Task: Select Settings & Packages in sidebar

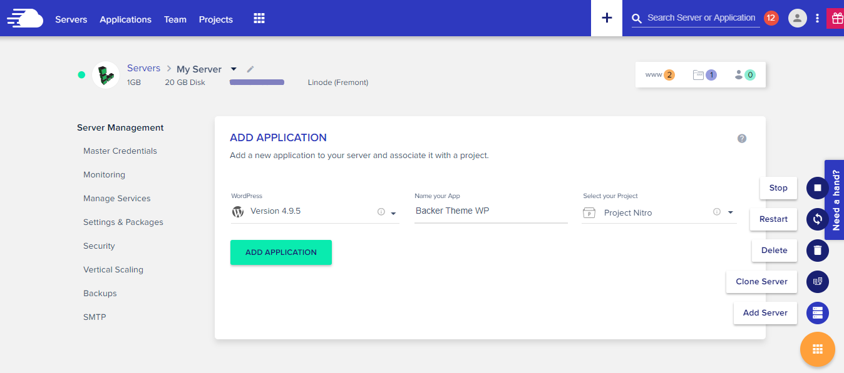Action: 123,222
